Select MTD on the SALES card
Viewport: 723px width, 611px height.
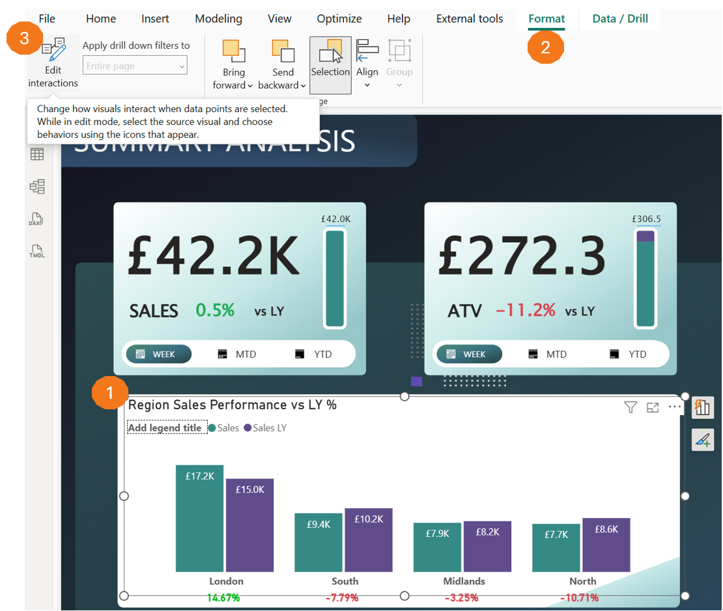point(237,354)
